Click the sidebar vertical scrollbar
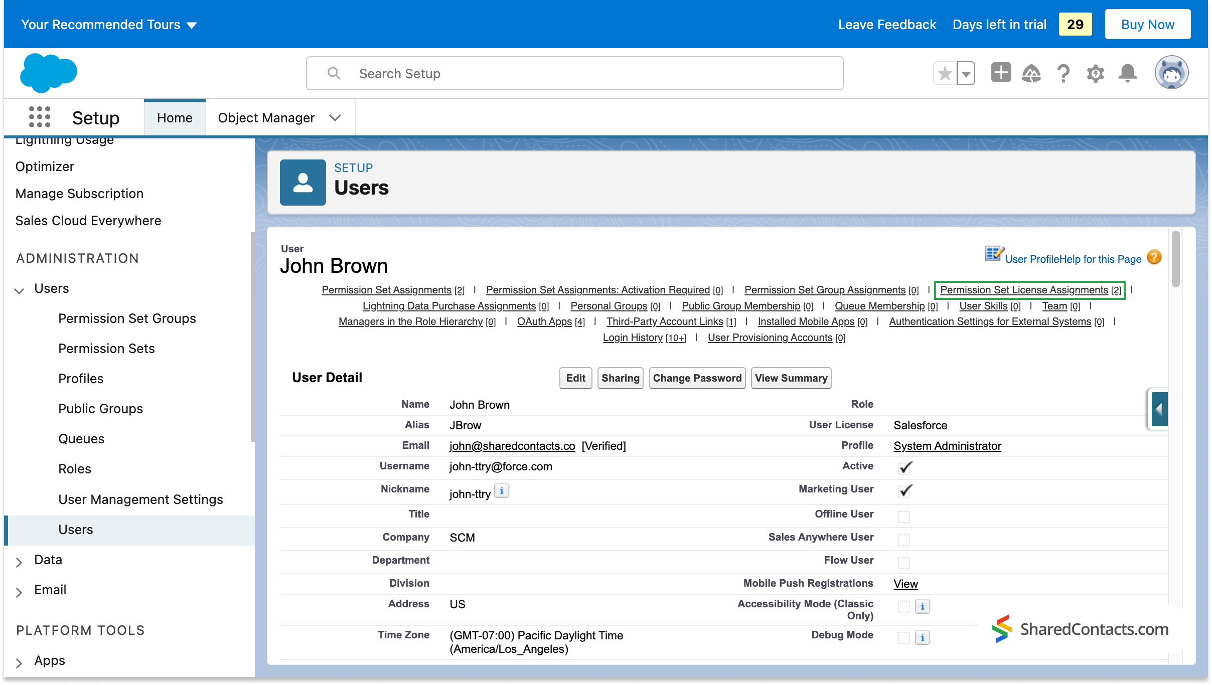The image size is (1212, 685). coord(252,337)
